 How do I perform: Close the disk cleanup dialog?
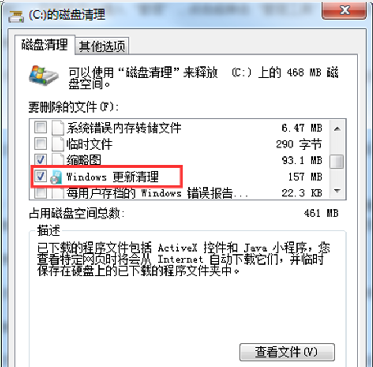coord(344,10)
